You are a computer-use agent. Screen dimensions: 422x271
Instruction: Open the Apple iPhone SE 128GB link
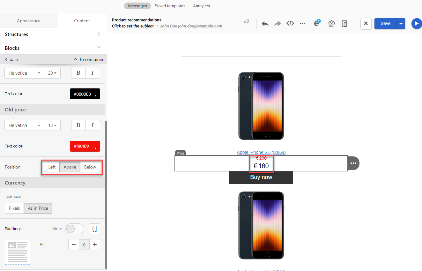coord(261,152)
